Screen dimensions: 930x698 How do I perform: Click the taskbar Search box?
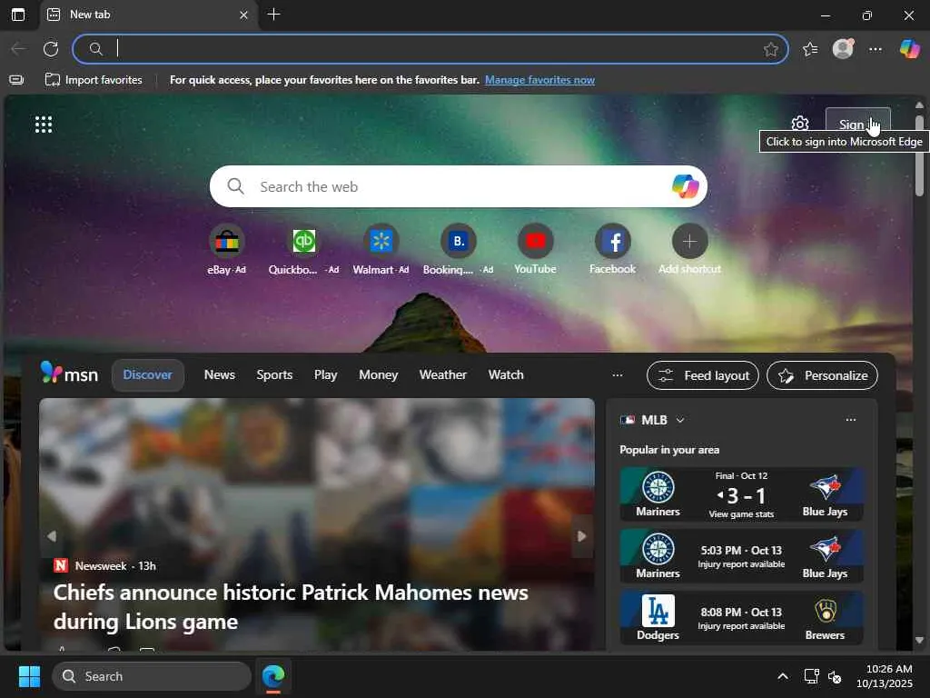(x=152, y=676)
